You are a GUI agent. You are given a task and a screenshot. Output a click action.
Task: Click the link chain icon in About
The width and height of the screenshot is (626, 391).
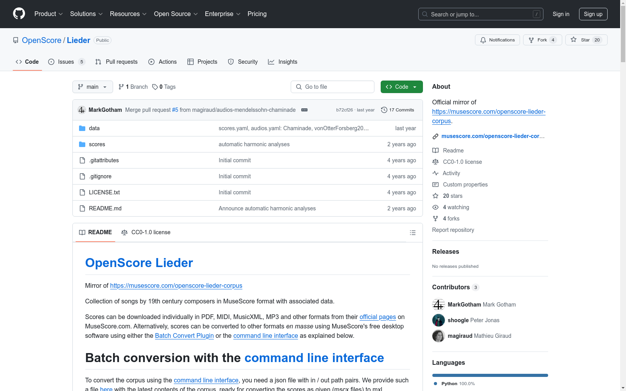click(435, 136)
